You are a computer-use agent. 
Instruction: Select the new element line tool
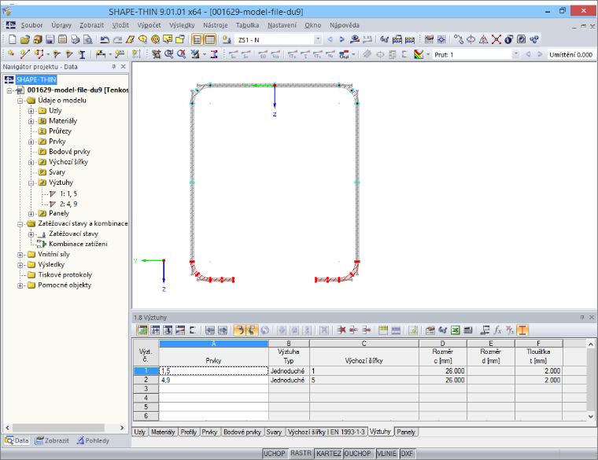tap(24, 54)
